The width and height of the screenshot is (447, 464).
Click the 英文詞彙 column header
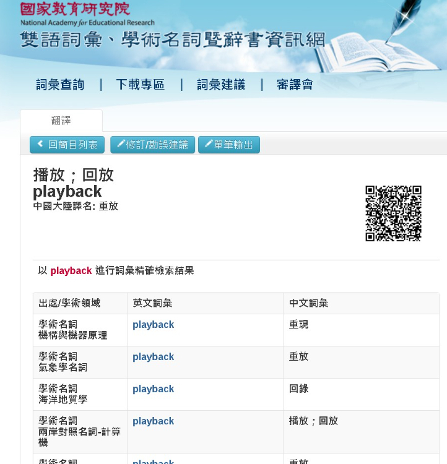[206, 303]
